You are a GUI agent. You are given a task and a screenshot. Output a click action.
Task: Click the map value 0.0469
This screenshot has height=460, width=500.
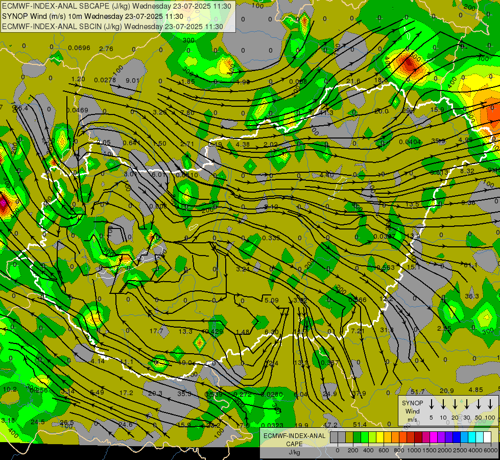[x=77, y=110]
